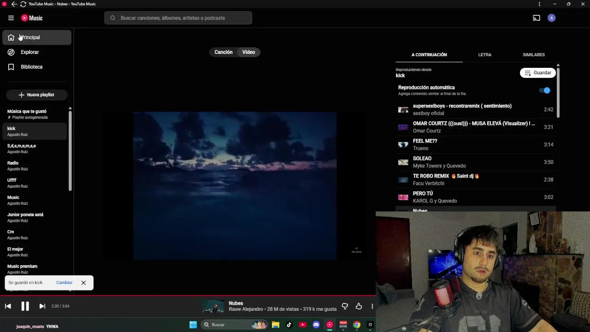Open the app's three-dot options in title bar
590x332 pixels.
pyautogui.click(x=539, y=4)
